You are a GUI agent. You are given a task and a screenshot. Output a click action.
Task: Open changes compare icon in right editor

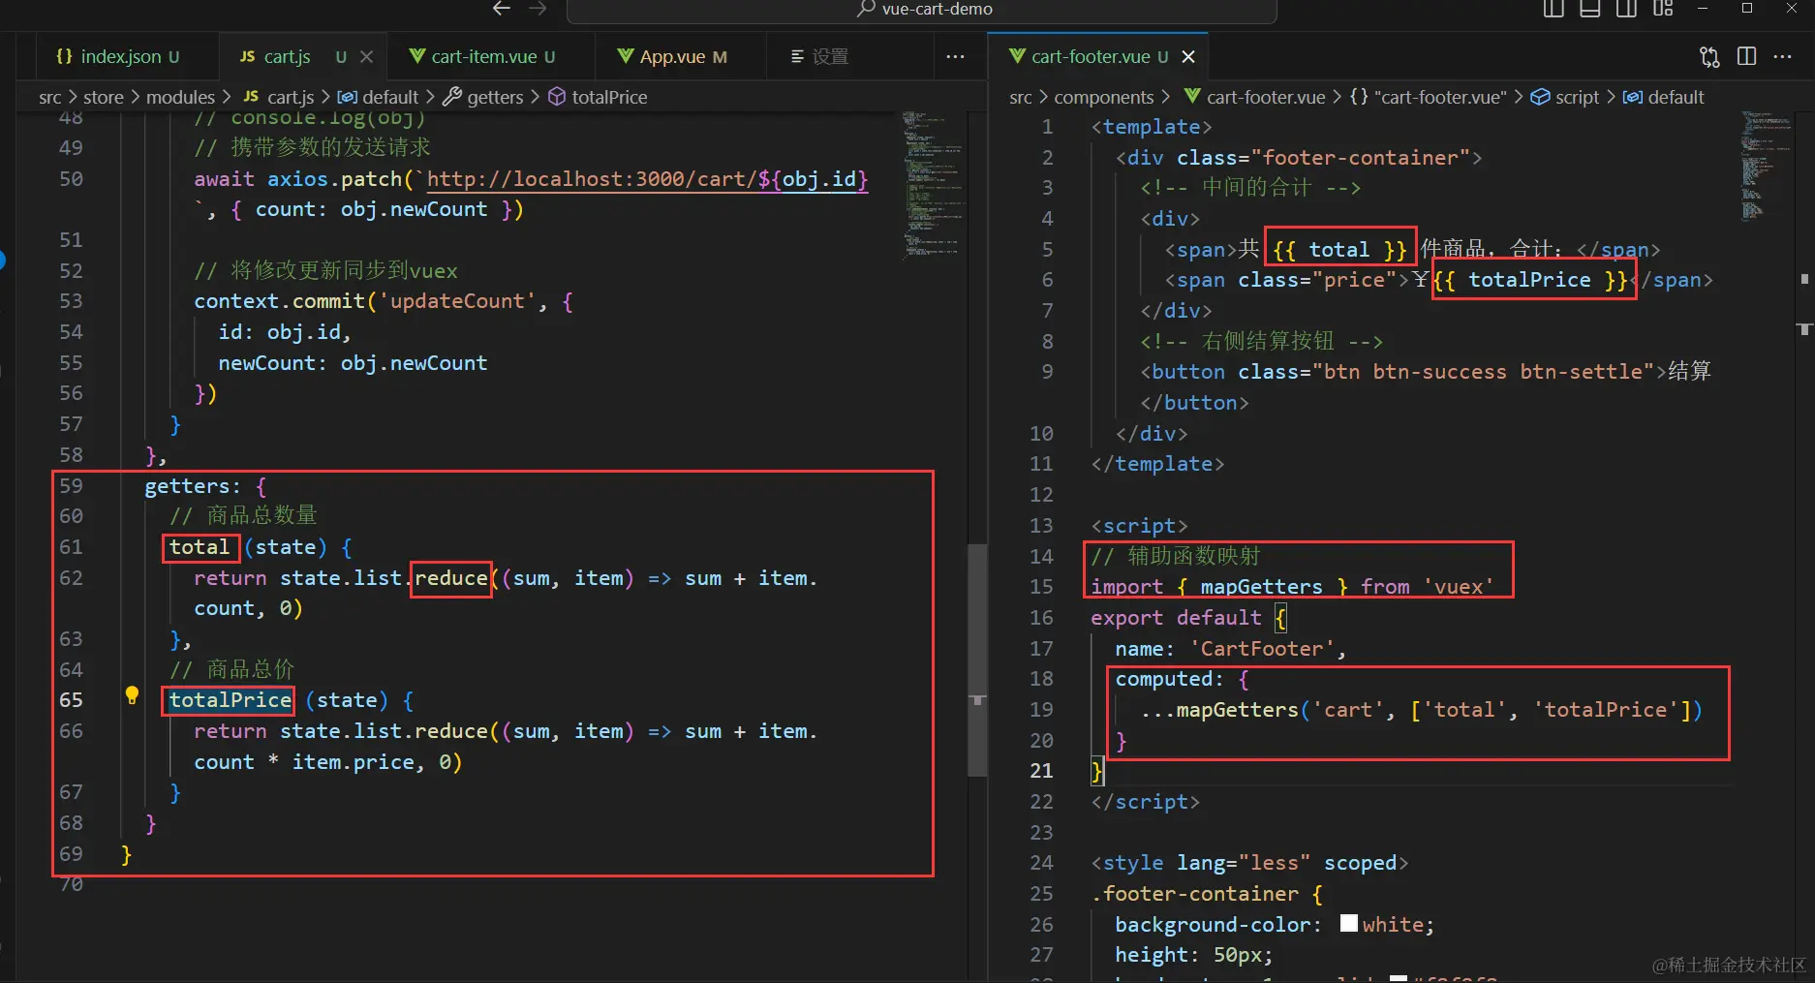click(x=1709, y=56)
